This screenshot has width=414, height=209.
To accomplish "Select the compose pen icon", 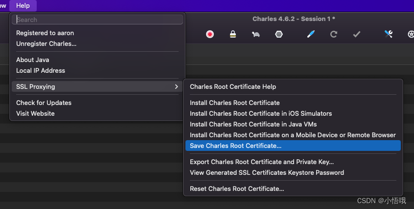I will 311,34.
